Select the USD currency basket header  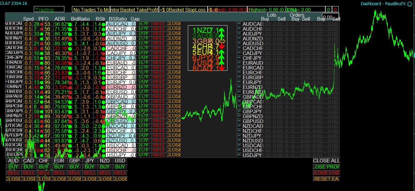[120, 161]
